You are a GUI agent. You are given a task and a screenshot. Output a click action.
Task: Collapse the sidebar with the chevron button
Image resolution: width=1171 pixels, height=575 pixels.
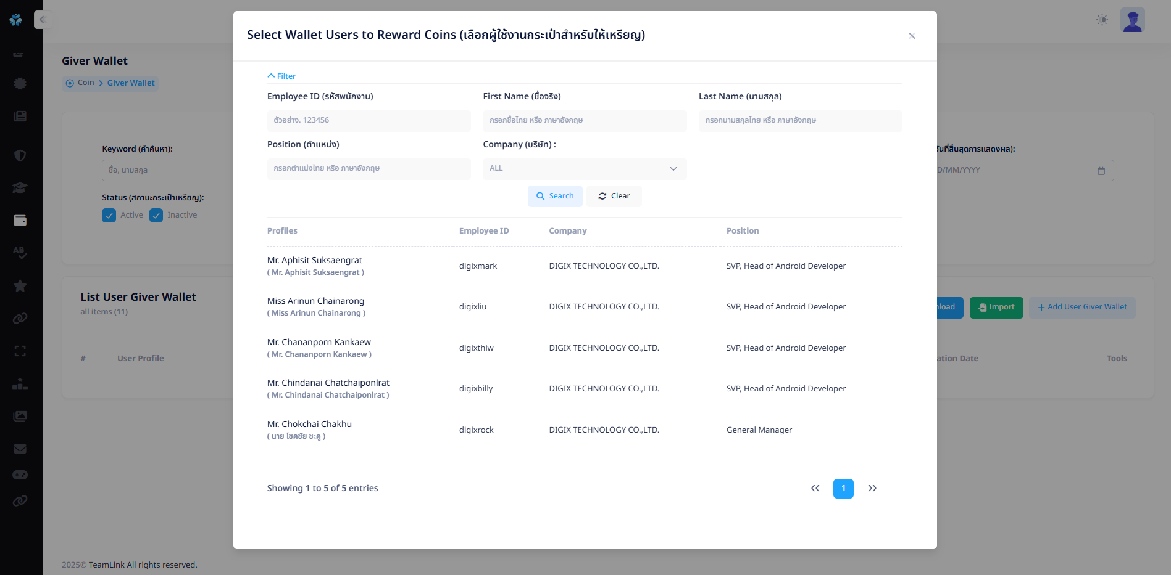coord(42,20)
